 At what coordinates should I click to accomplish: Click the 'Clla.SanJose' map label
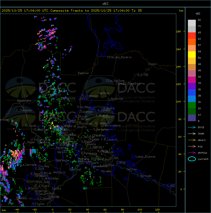coord(115,81)
